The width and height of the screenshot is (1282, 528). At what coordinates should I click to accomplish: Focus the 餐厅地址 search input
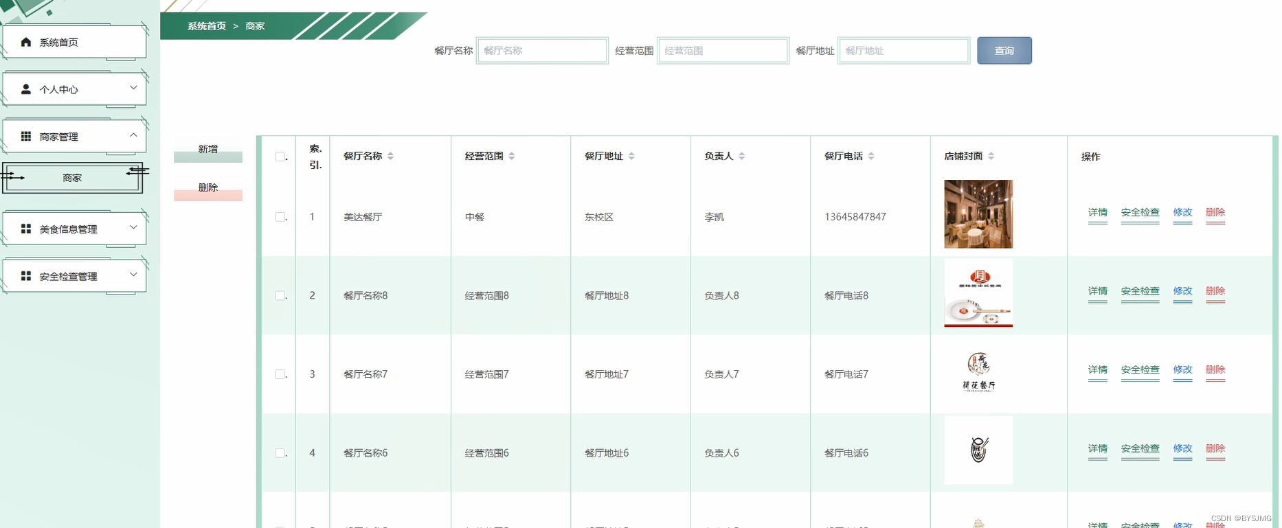[x=904, y=51]
